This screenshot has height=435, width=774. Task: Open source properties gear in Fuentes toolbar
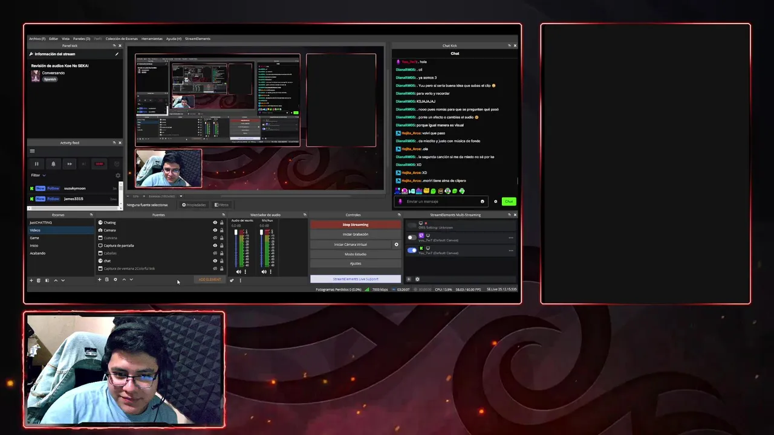pos(115,279)
